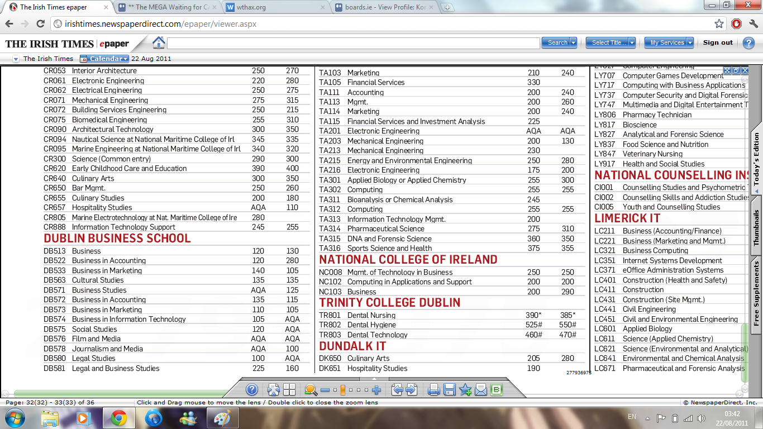Open the dropdown arrow before The Irish Times
This screenshot has height=429, width=763.
click(x=16, y=59)
